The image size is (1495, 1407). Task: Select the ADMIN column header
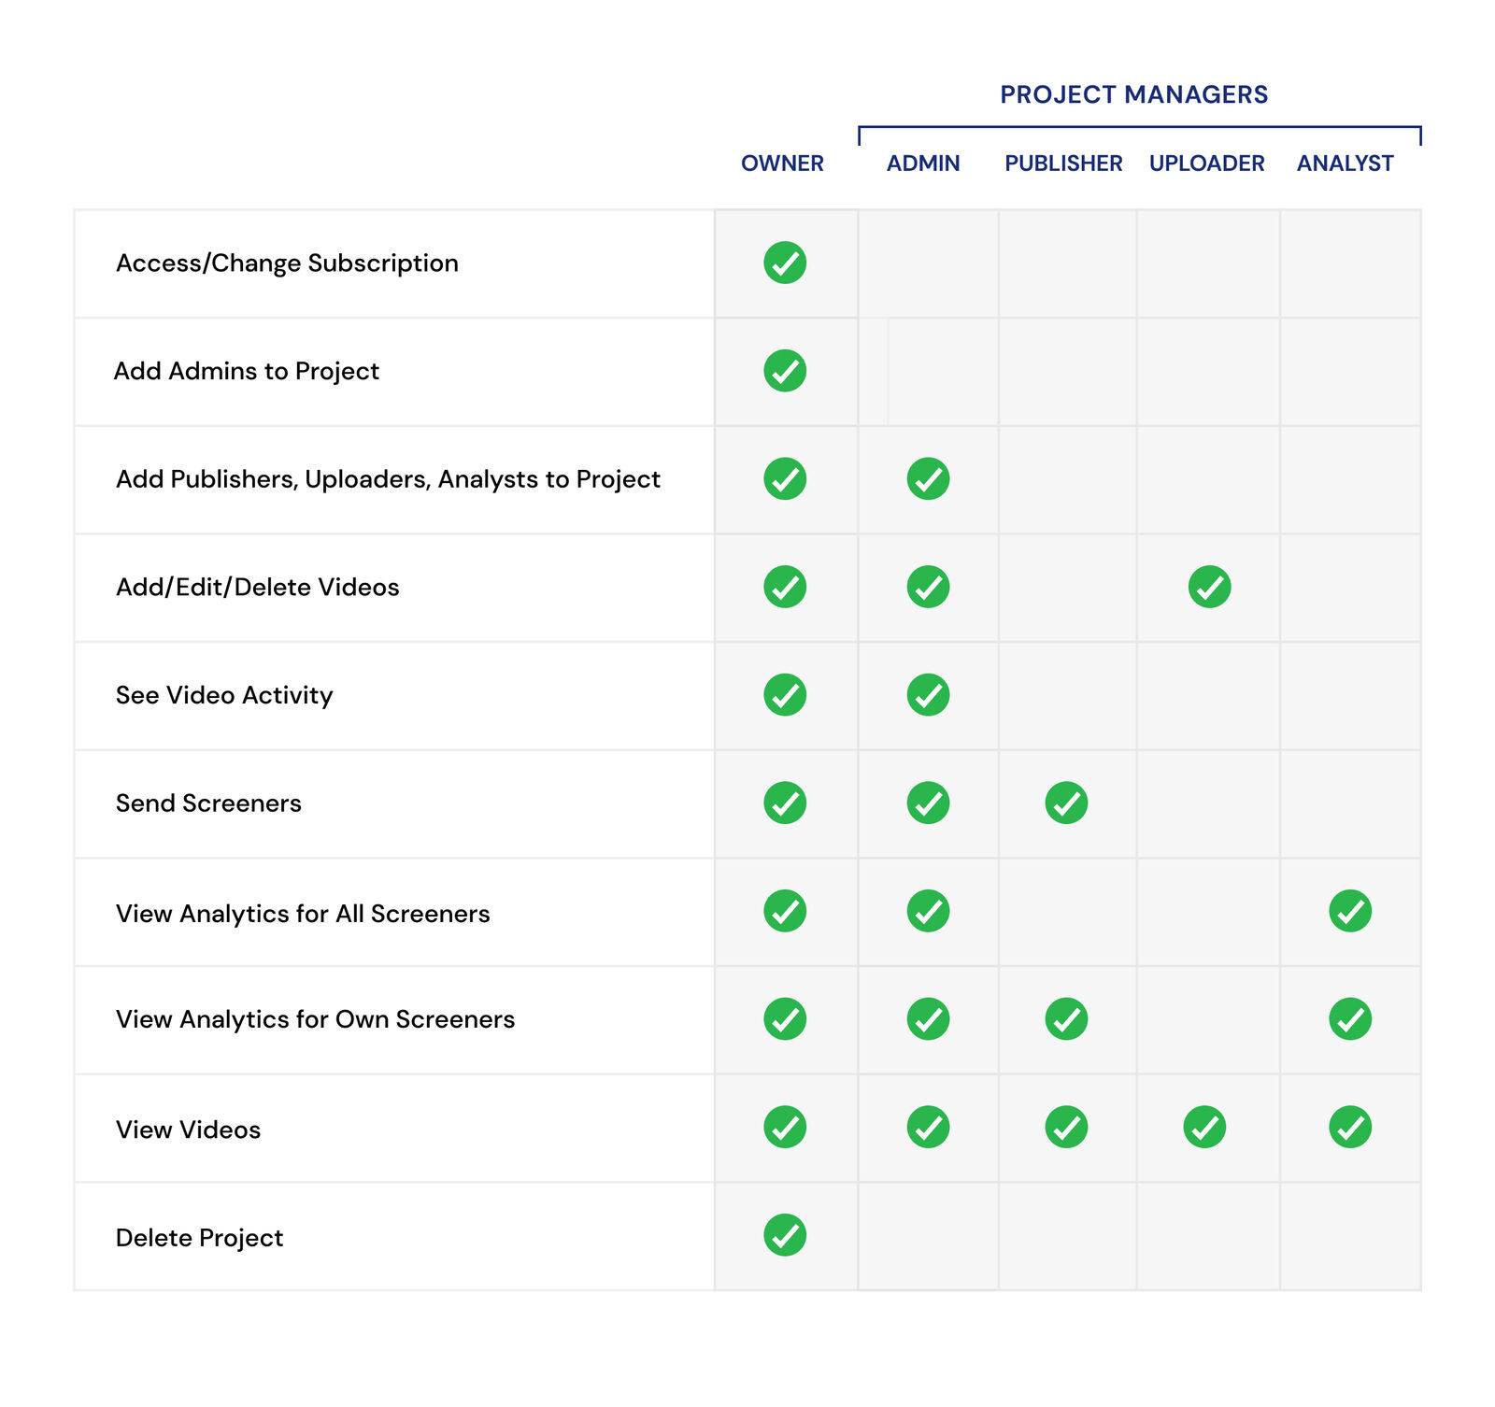point(923,163)
